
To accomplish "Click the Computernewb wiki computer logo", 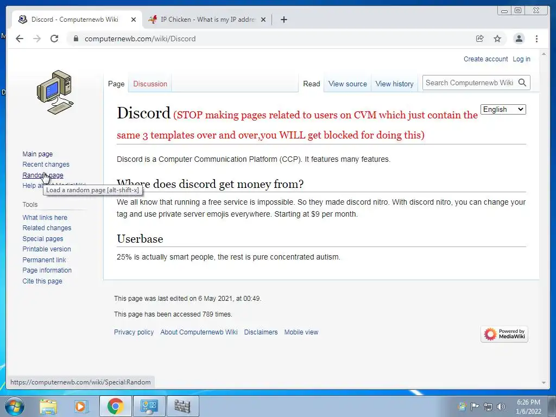I will [x=55, y=92].
